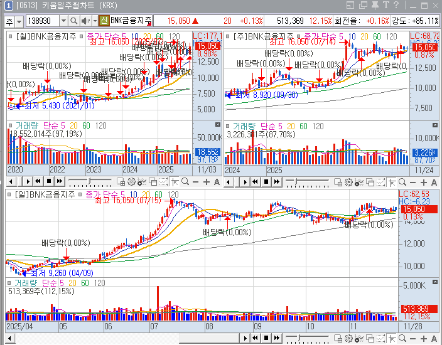Click the T font icon in title bar

pyautogui.click(x=386, y=5)
